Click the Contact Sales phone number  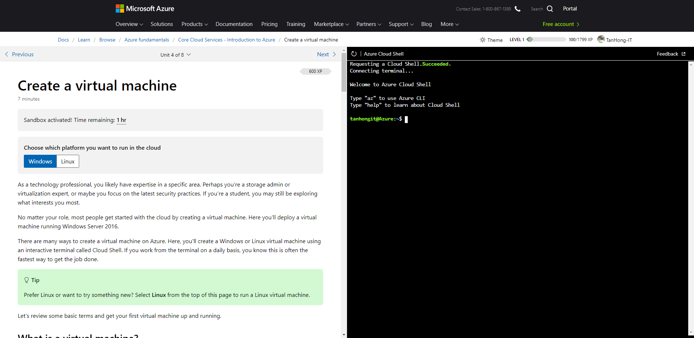click(x=497, y=9)
